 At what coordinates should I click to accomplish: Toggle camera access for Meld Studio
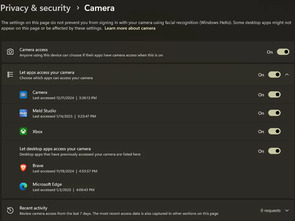(x=274, y=113)
